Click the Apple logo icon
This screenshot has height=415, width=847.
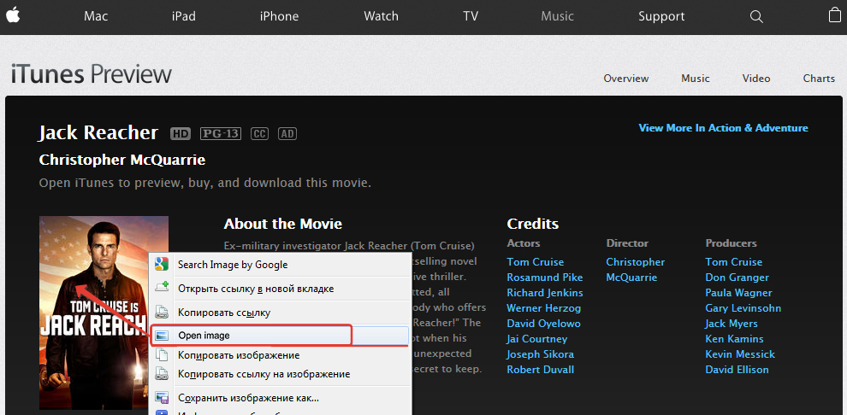pyautogui.click(x=13, y=15)
